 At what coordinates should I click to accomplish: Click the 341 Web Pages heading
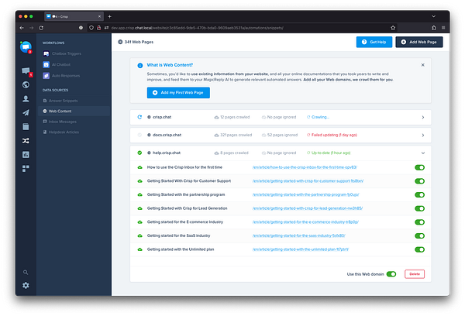pyautogui.click(x=139, y=42)
